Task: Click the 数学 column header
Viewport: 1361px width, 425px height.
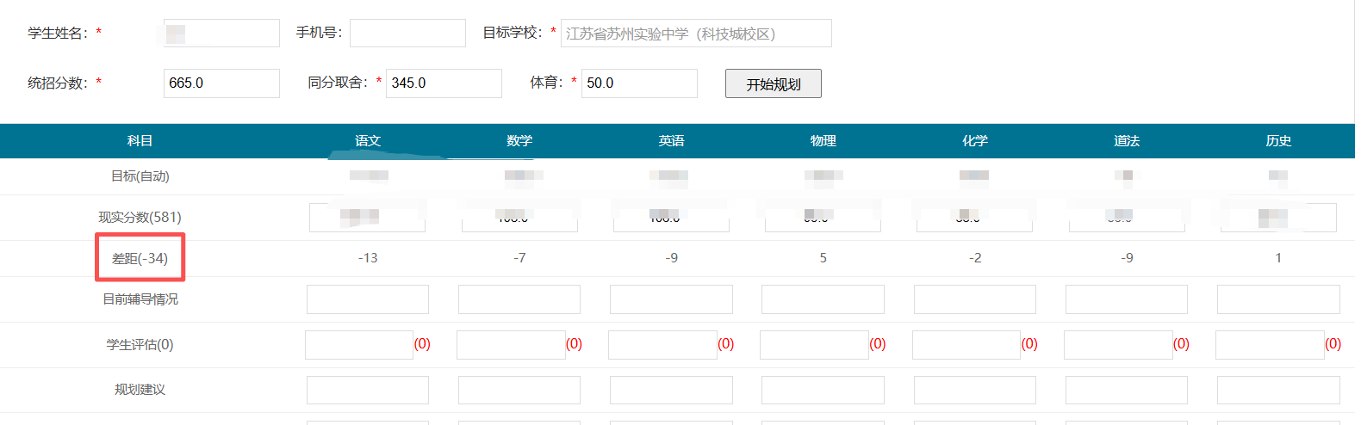Action: pos(519,141)
